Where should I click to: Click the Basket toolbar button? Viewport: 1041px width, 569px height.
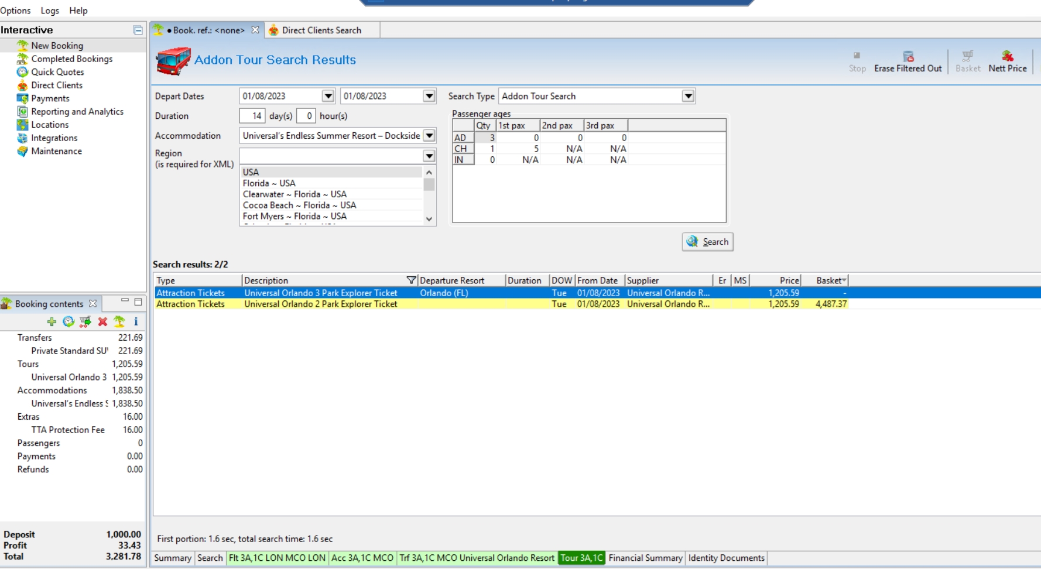click(968, 61)
